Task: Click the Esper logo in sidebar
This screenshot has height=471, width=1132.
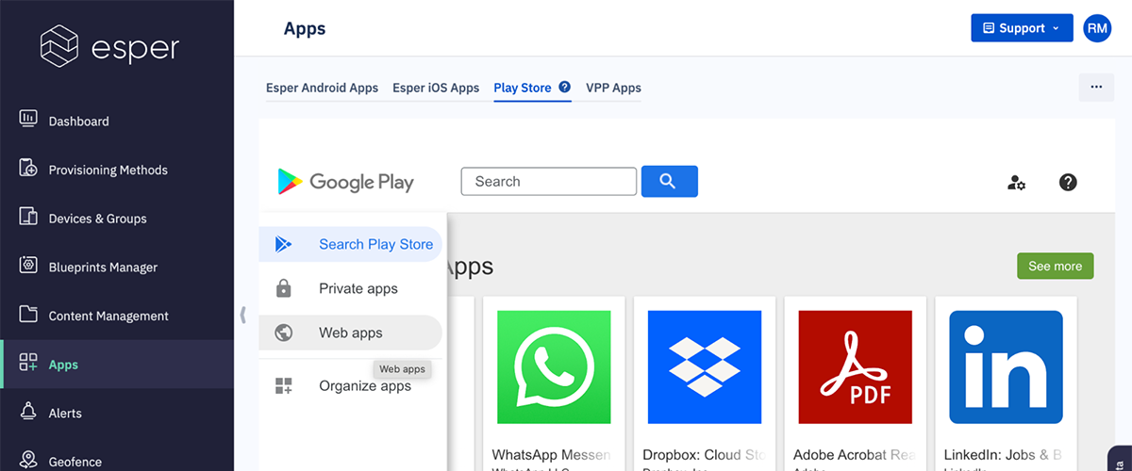Action: [x=110, y=45]
